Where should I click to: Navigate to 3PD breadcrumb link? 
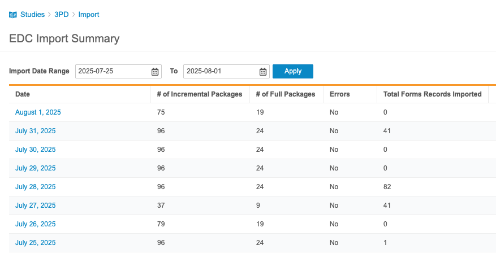(61, 15)
